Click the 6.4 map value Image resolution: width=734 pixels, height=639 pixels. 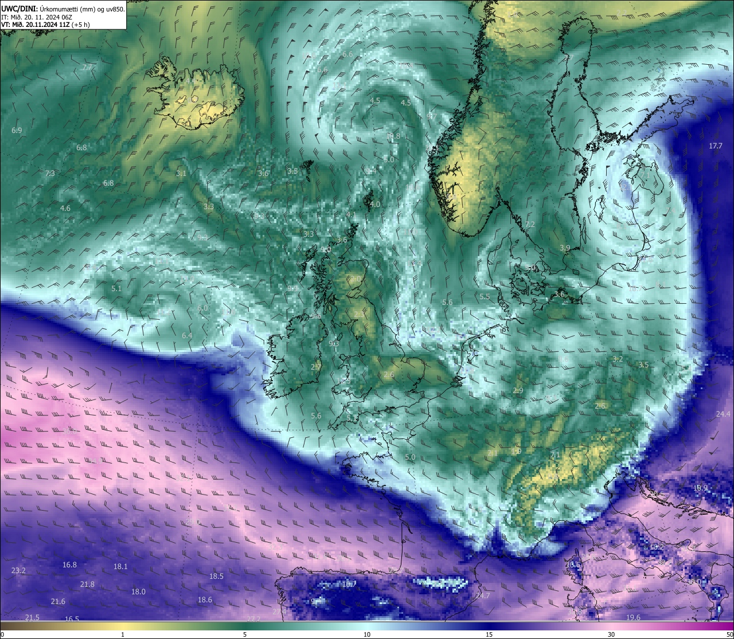(x=187, y=335)
